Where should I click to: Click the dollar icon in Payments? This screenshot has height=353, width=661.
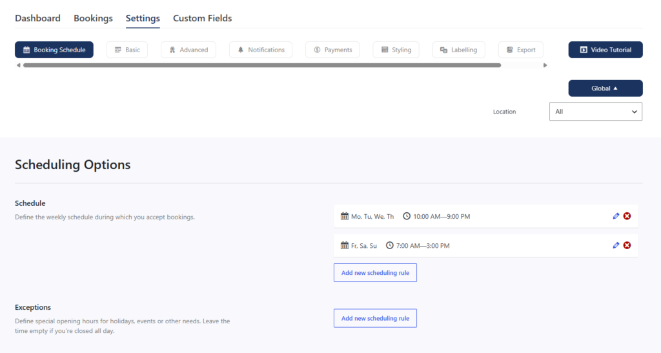tap(317, 50)
